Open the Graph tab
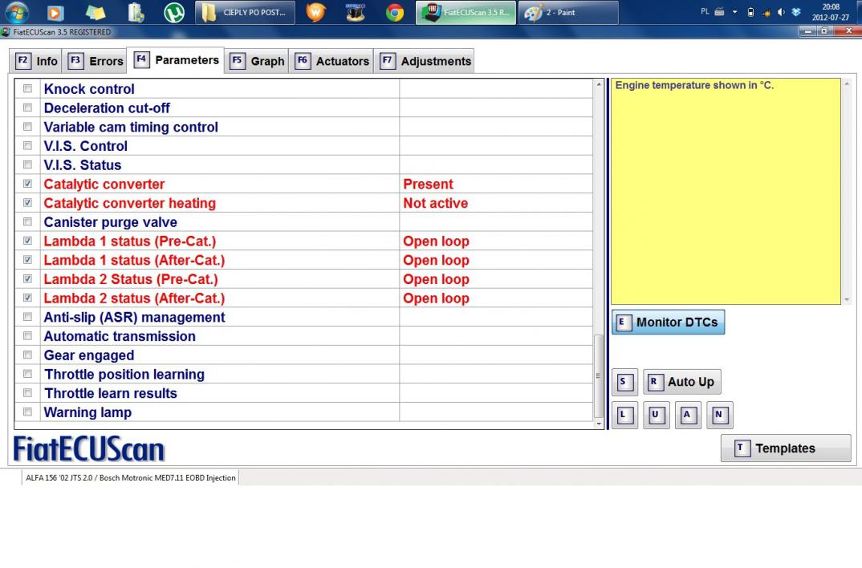 [x=257, y=61]
